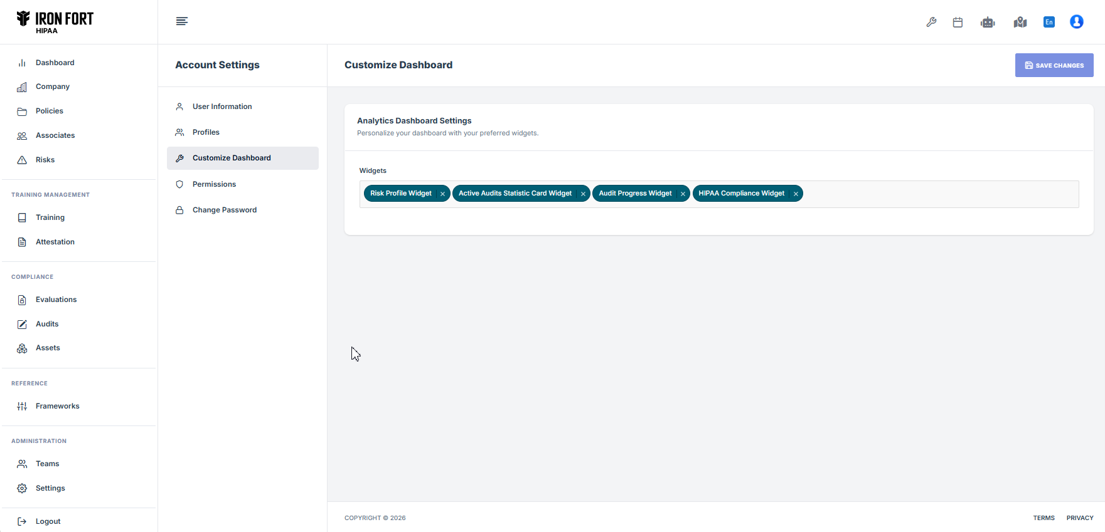Open the user profile avatar
Image resolution: width=1105 pixels, height=532 pixels.
[x=1076, y=22]
